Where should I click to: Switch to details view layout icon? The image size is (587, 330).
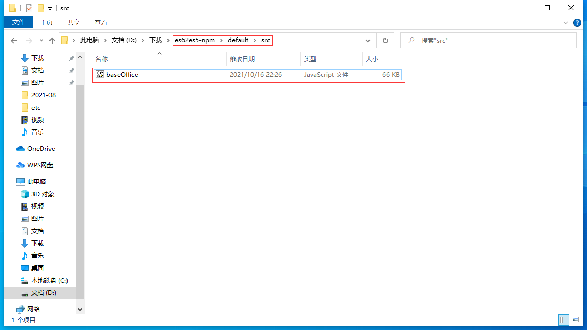point(564,320)
